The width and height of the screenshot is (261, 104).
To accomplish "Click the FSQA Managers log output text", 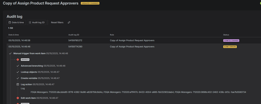I will 138,92.
